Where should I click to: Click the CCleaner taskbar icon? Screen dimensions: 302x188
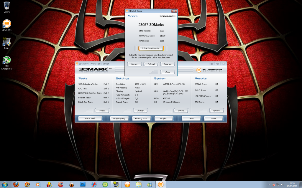click(x=60, y=184)
